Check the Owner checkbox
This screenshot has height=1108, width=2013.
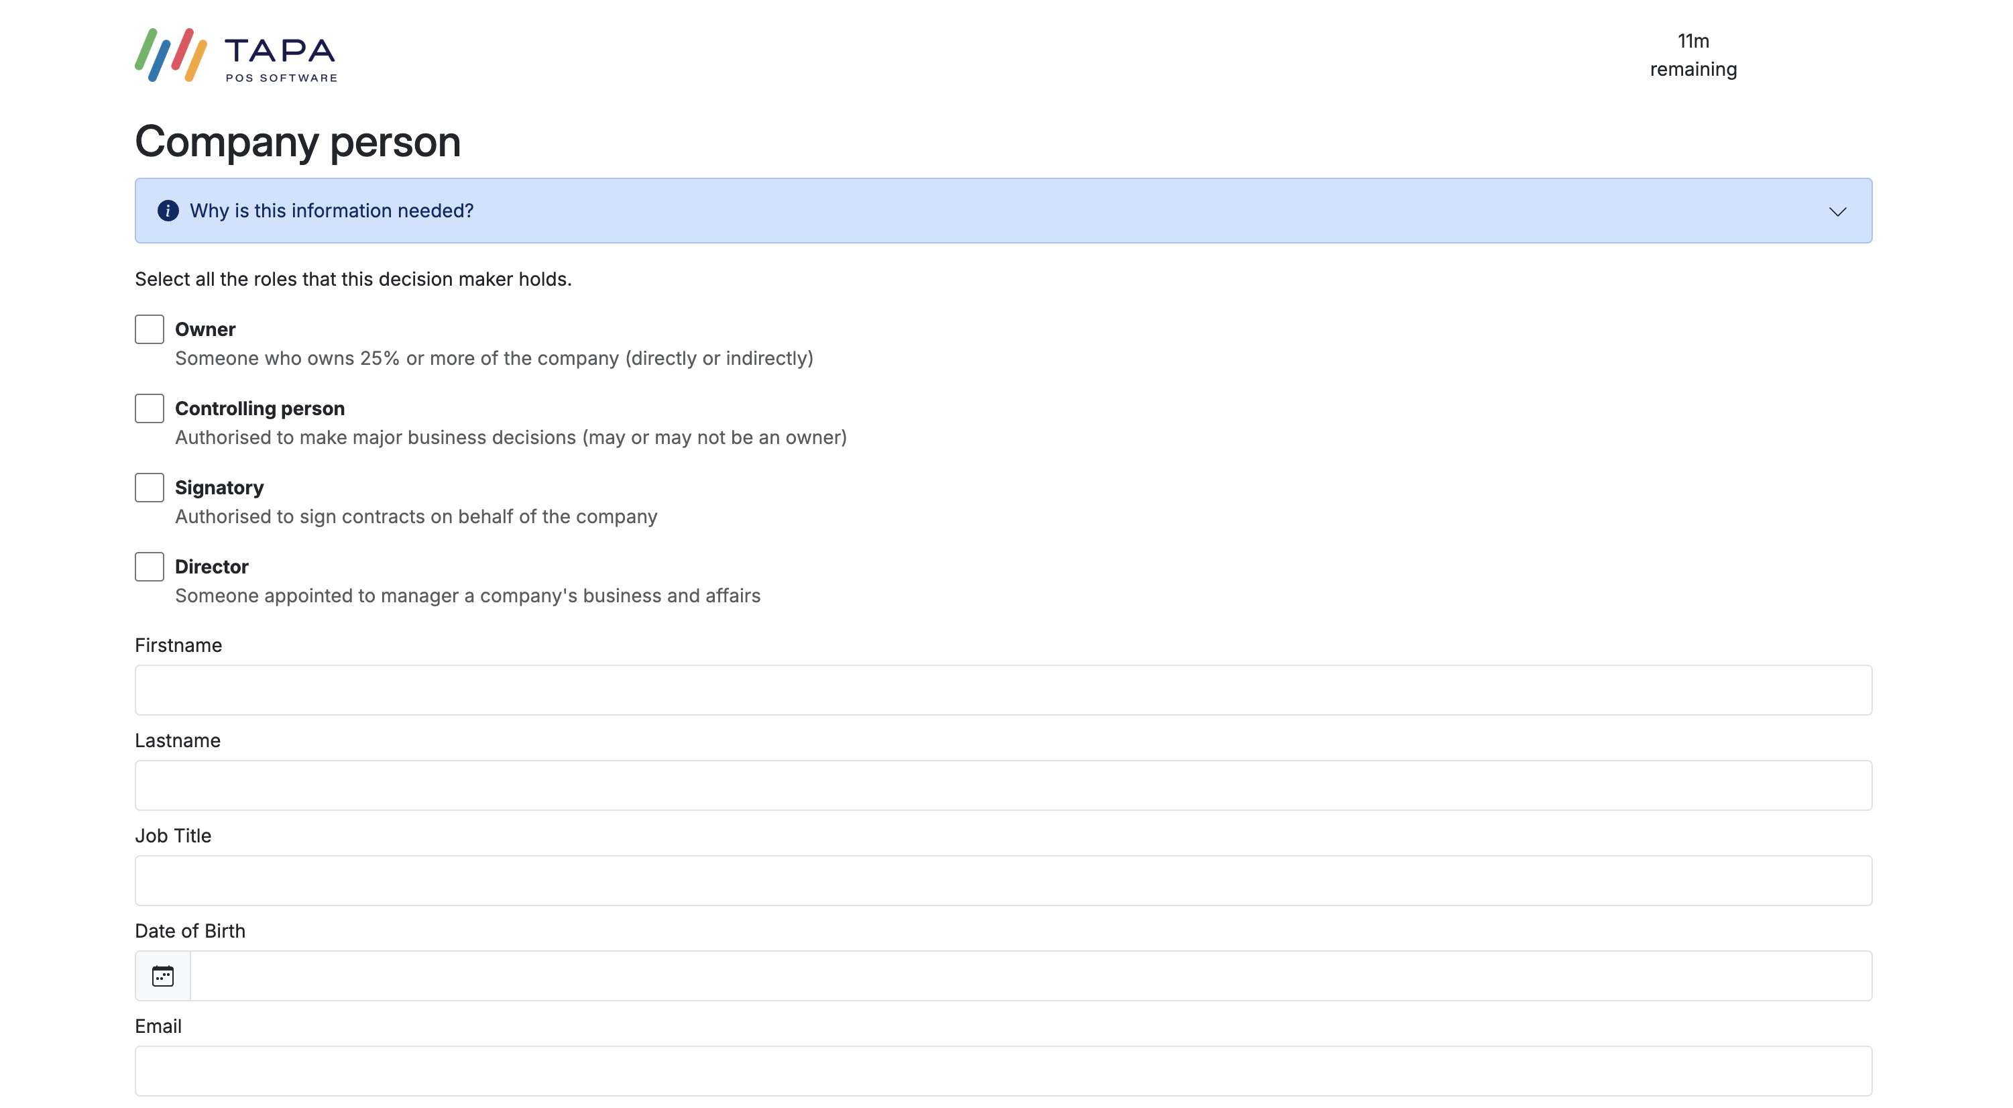[x=148, y=329]
